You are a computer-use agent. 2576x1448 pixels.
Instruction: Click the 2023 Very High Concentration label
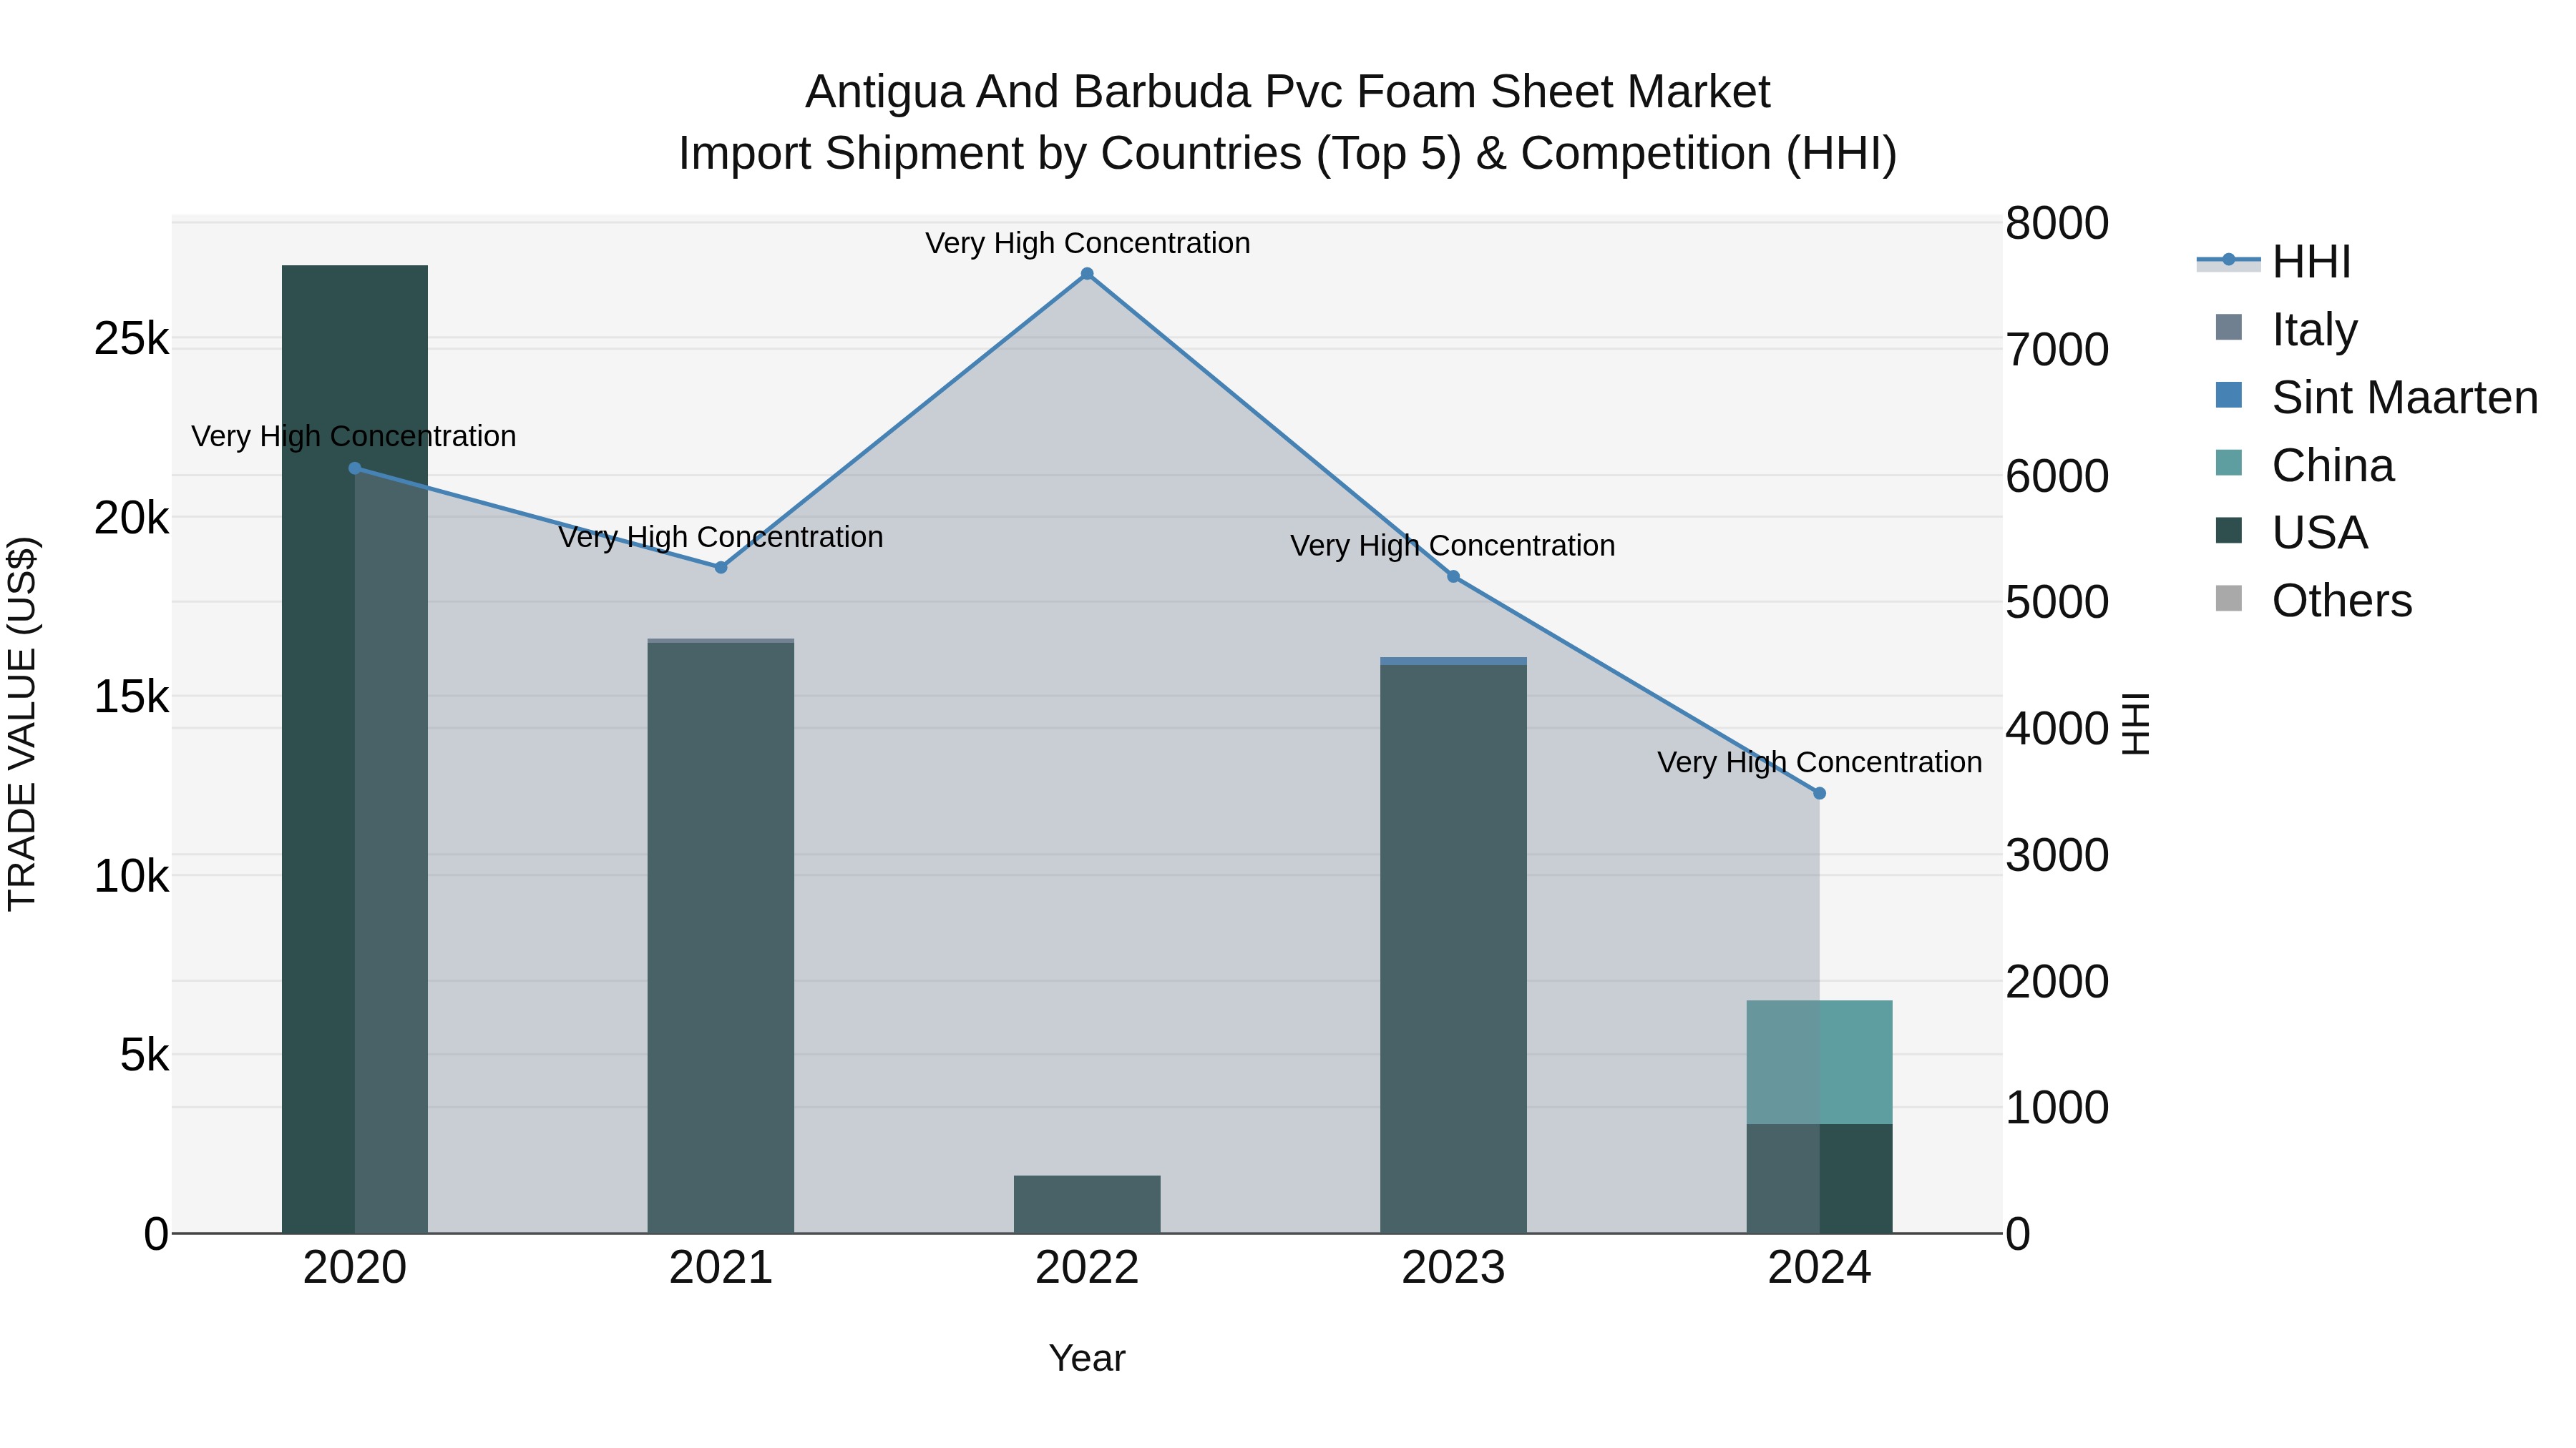tap(1453, 546)
